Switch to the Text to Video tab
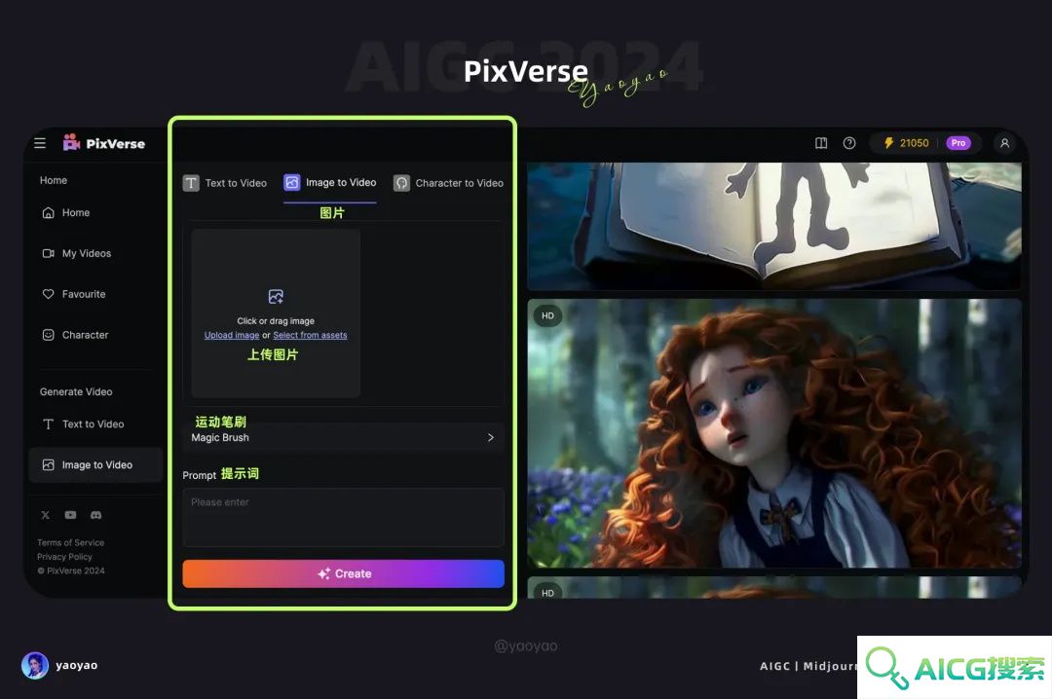 point(225,183)
